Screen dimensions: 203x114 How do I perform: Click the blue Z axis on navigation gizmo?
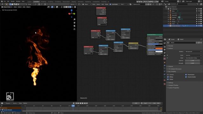pos(72,10)
